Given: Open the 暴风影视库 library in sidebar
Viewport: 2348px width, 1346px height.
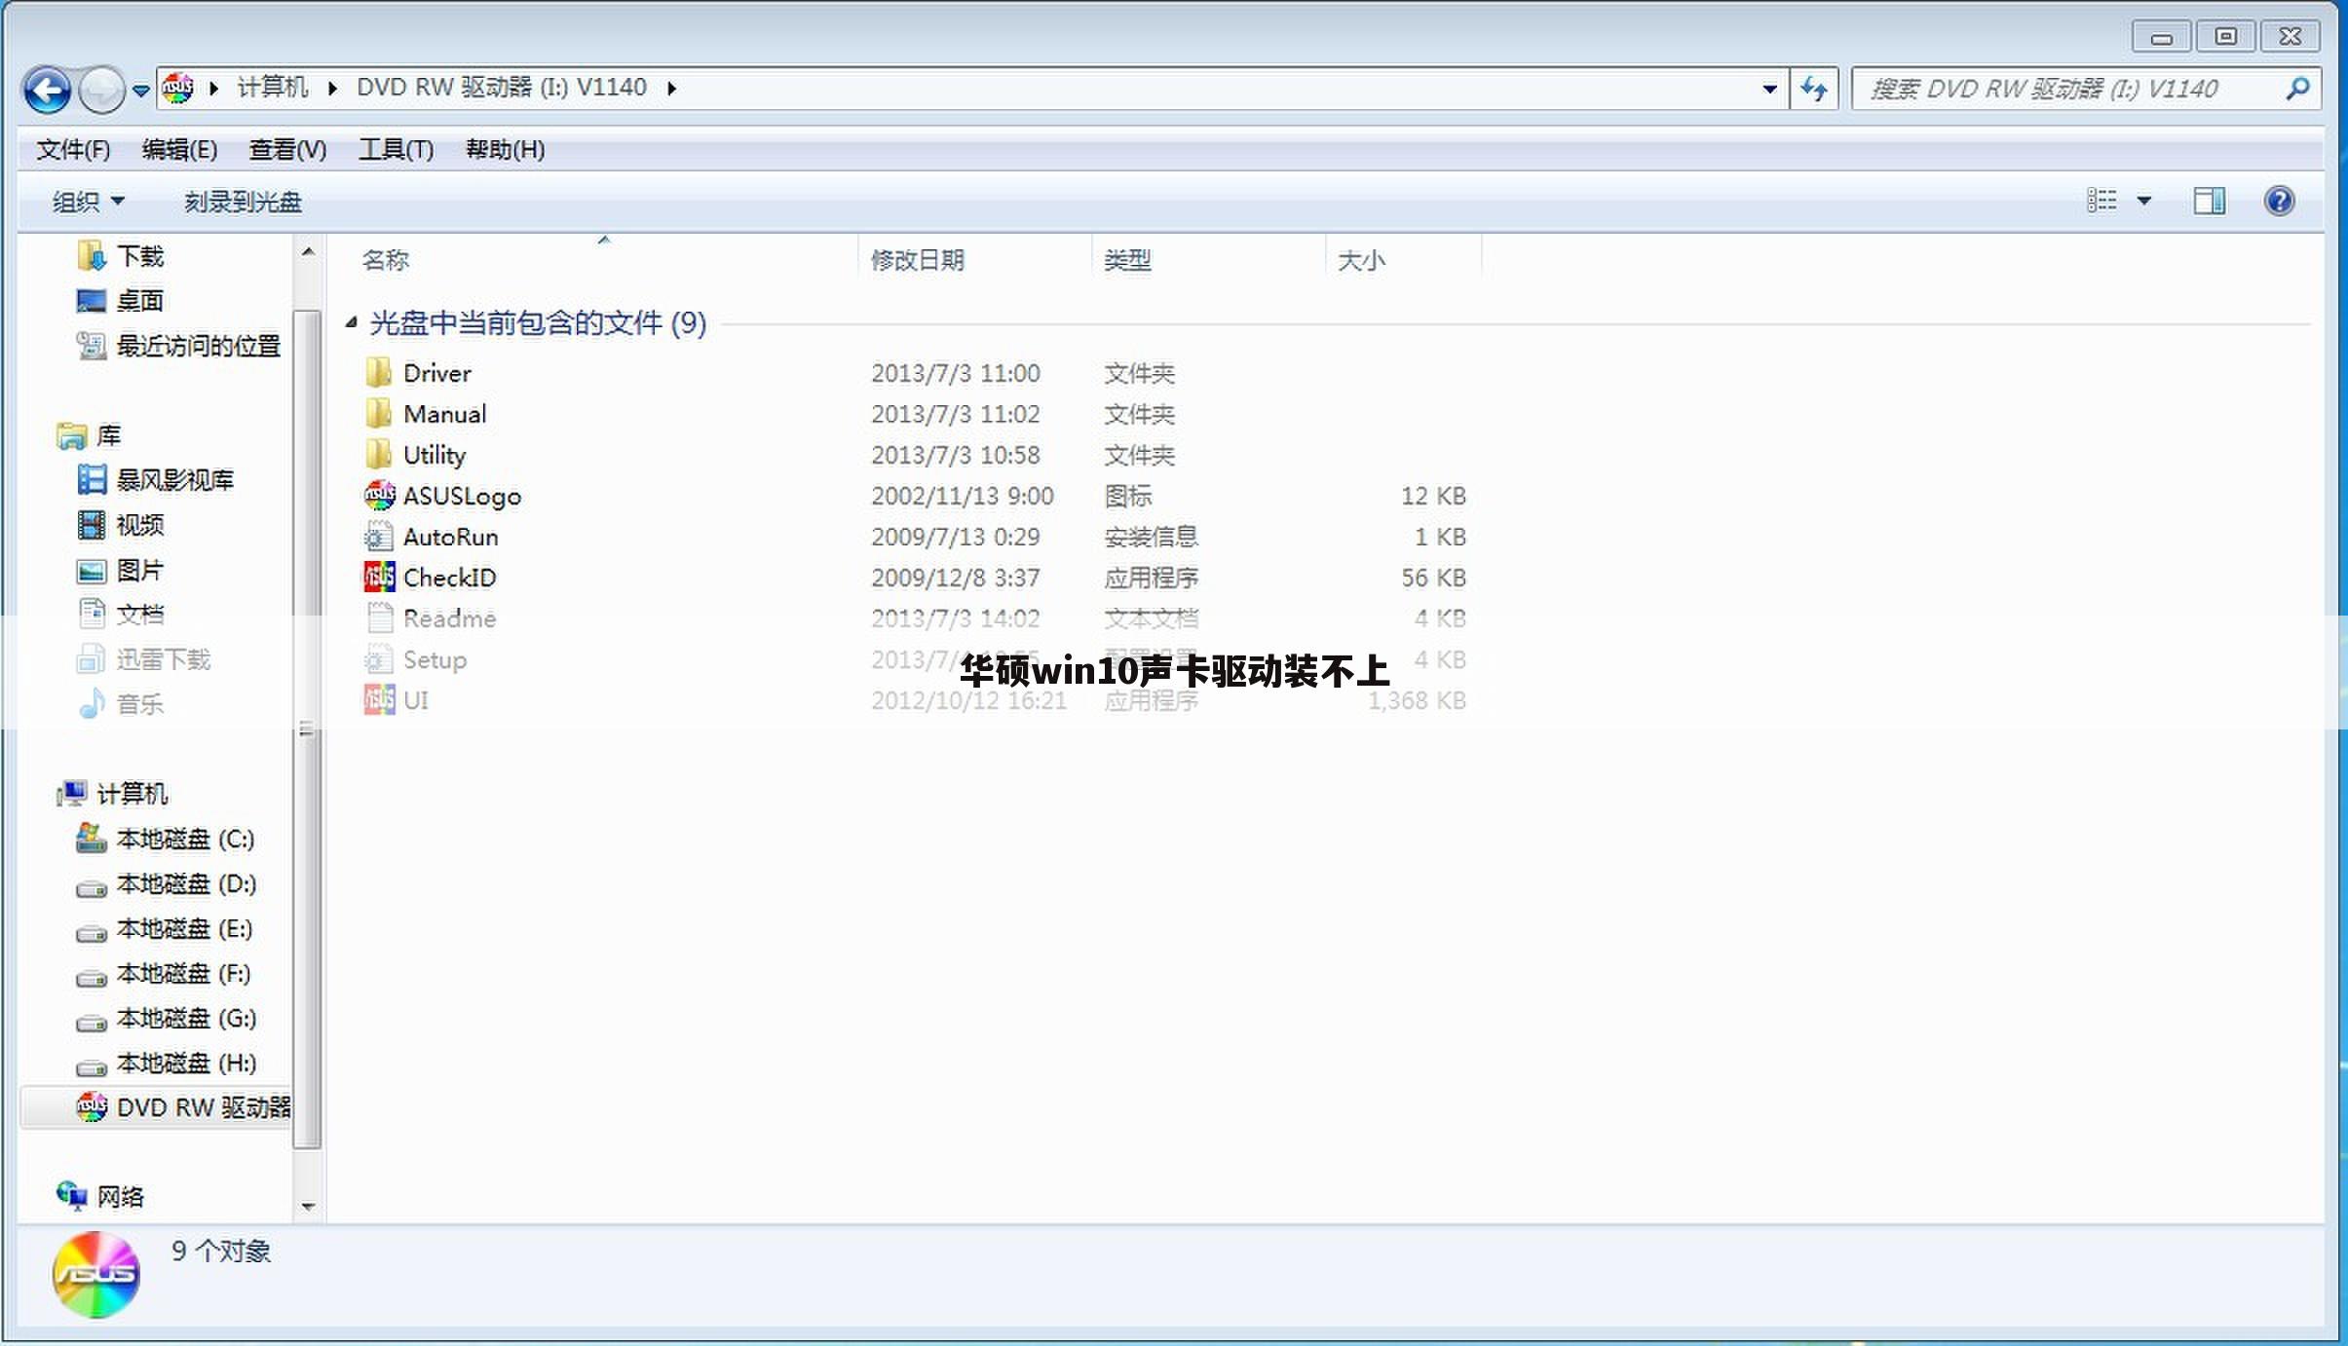Looking at the screenshot, I should [173, 479].
